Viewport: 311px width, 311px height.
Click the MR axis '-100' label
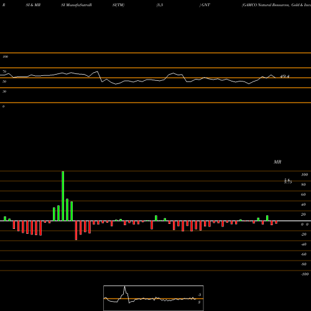click(x=305, y=274)
